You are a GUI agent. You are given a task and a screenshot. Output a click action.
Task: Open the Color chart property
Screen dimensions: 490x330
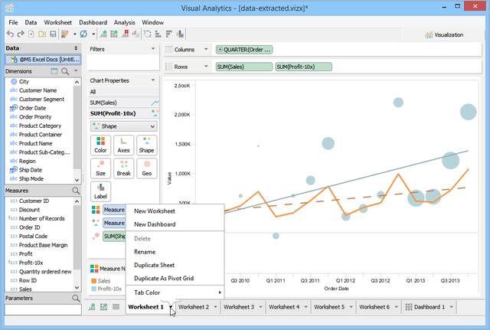coord(100,145)
